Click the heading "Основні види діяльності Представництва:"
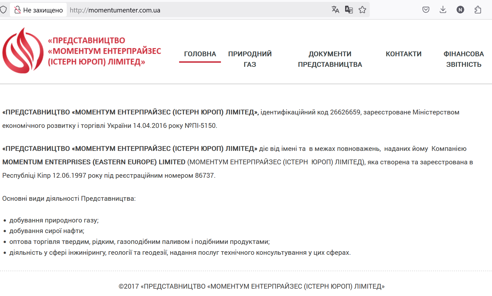The height and width of the screenshot is (296, 492). coord(69,199)
